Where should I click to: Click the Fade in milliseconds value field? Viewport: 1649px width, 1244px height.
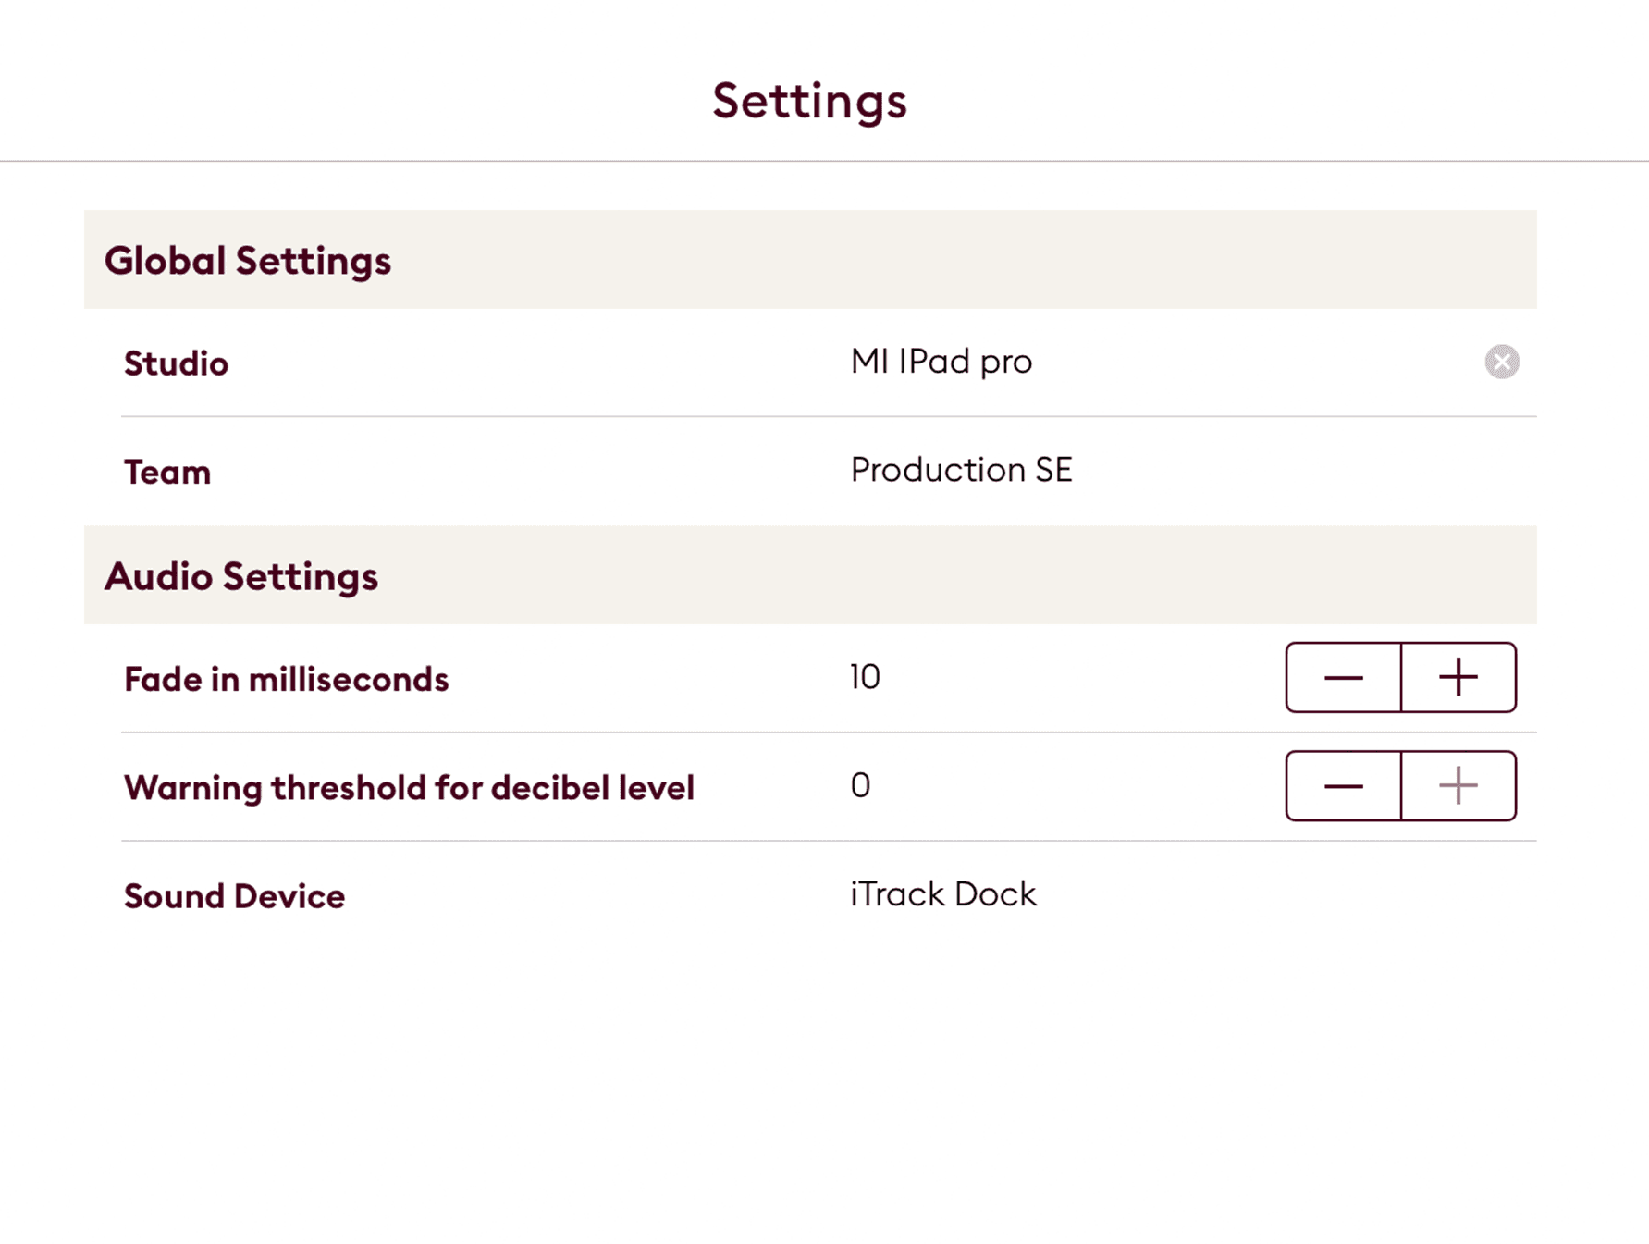click(864, 677)
